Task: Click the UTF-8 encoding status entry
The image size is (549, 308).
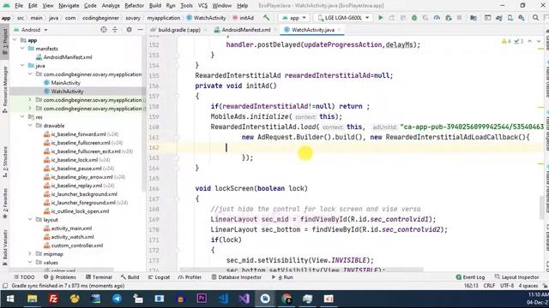Action: [507, 286]
